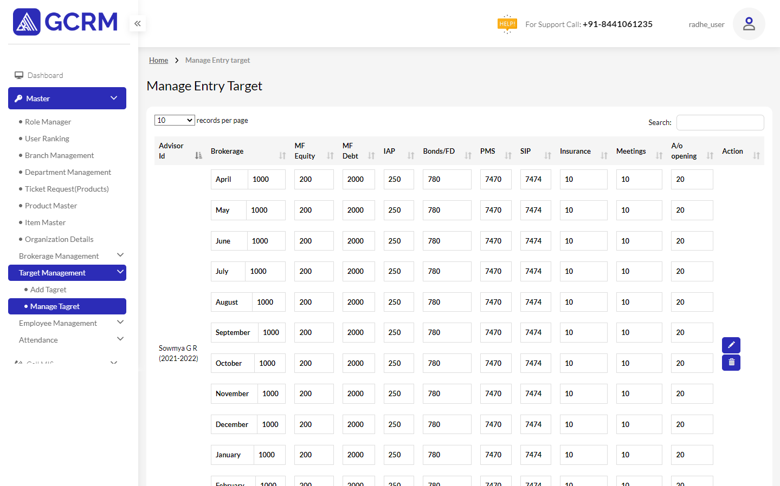The image size is (780, 486).
Task: Open the user profile avatar icon
Action: 749,24
